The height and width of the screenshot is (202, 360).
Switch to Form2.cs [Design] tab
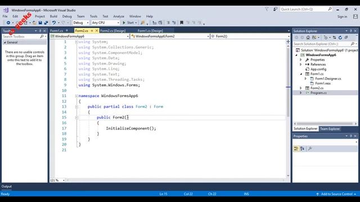coord(113,31)
